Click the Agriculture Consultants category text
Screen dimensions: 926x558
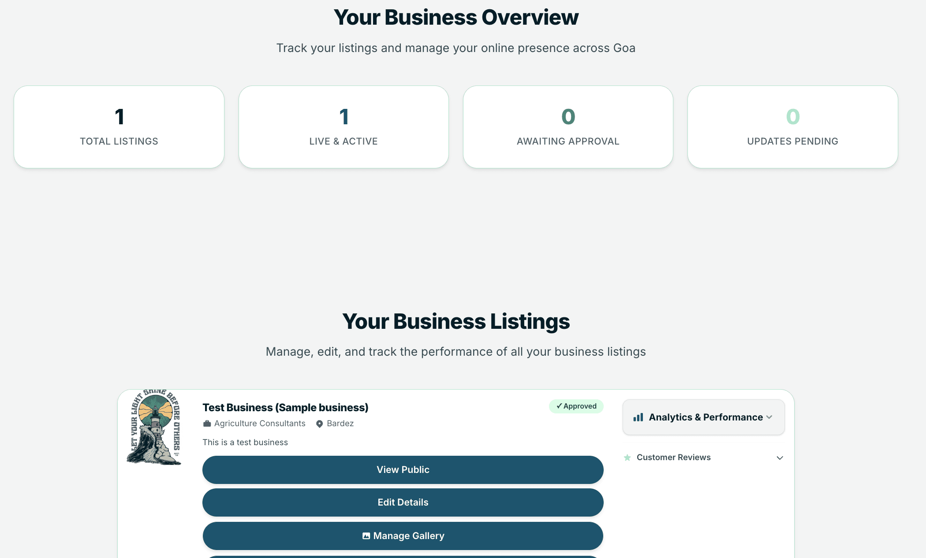[x=260, y=423]
